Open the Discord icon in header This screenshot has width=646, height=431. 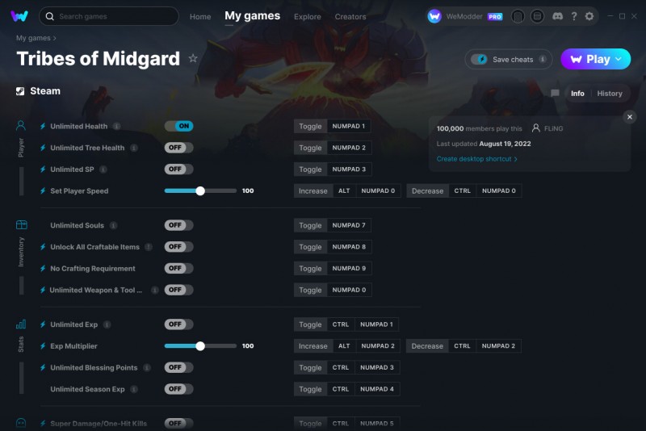pyautogui.click(x=557, y=16)
